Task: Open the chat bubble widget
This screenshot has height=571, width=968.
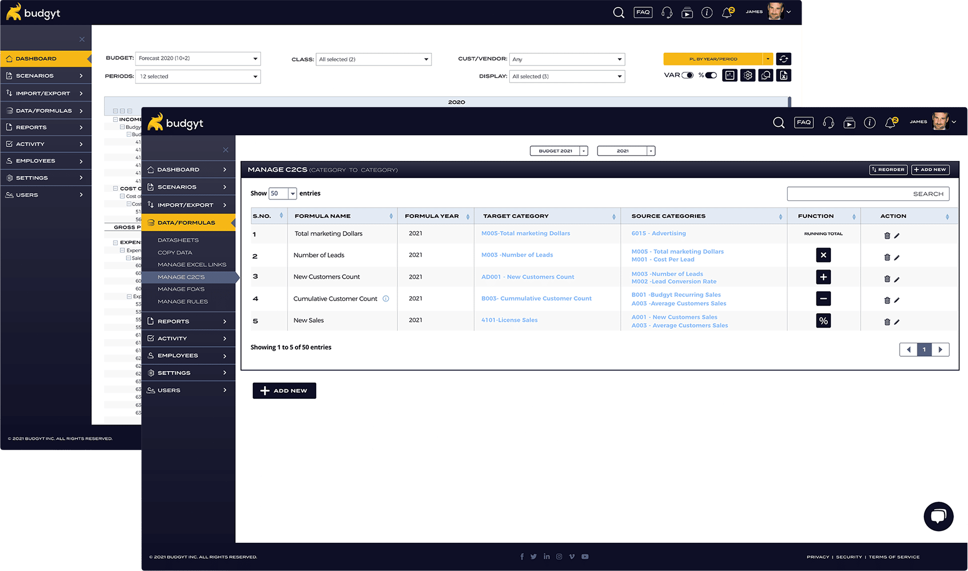Action: click(939, 516)
